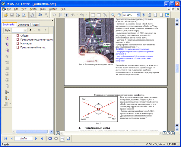The image size is (181, 147).
Task: Select the Матчасть bookmark
Action: 26,43
